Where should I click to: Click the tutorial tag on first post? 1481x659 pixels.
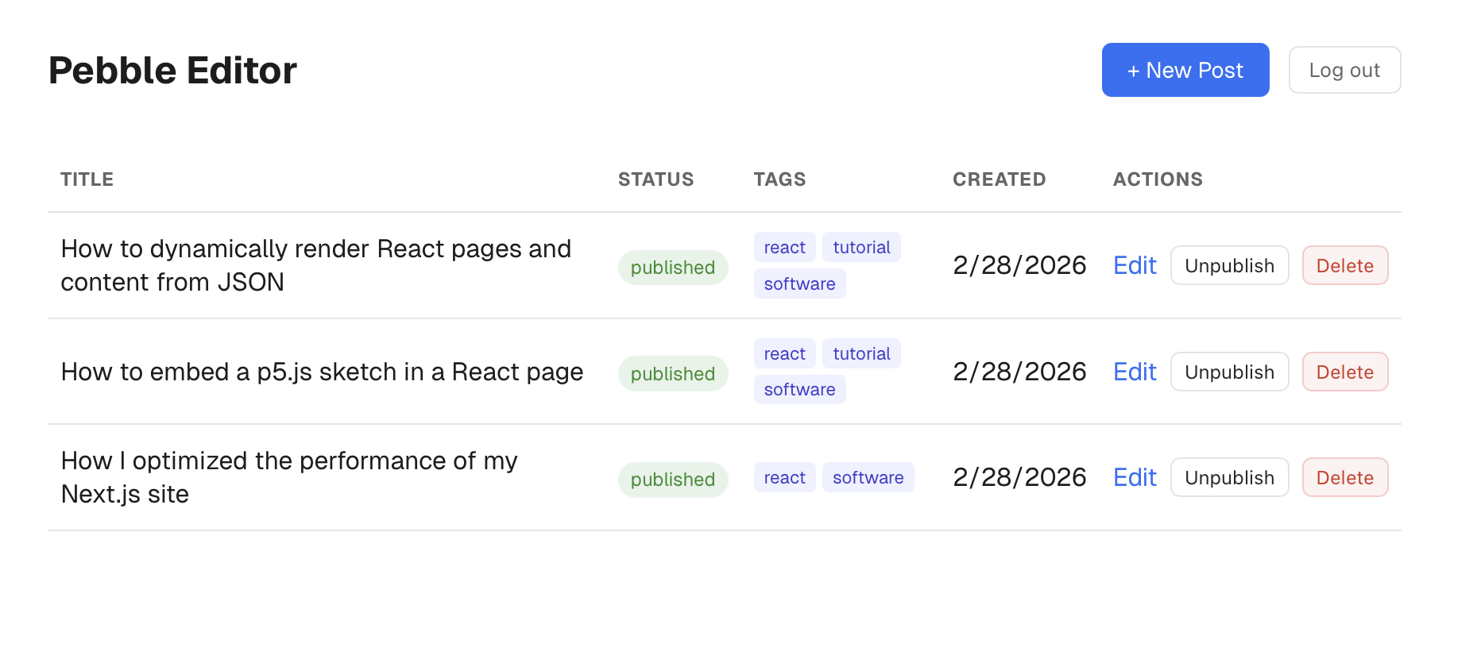861,248
